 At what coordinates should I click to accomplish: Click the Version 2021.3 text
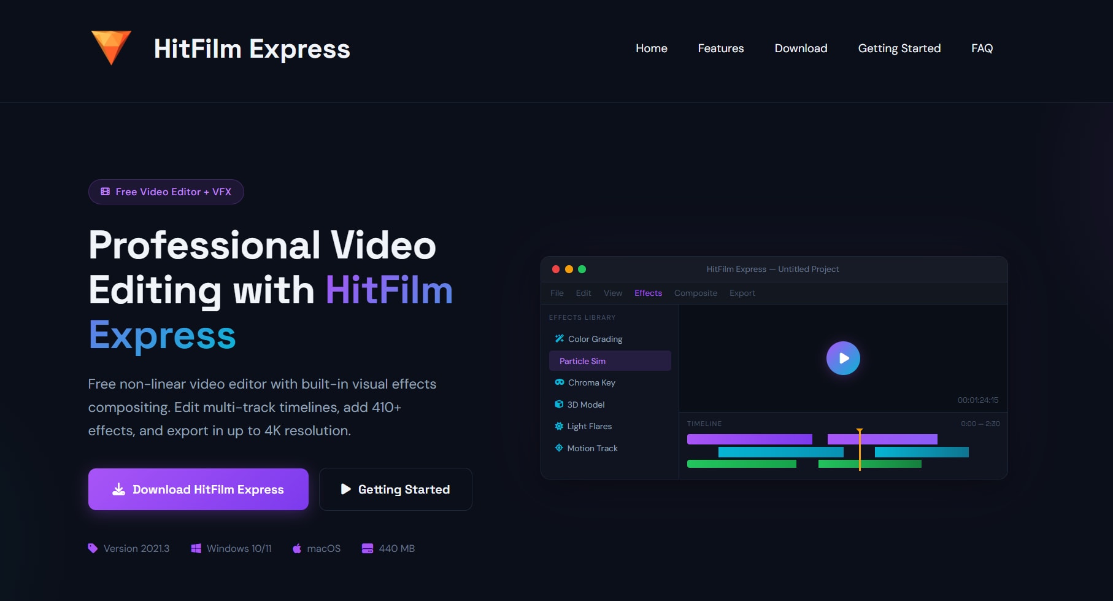coord(136,548)
